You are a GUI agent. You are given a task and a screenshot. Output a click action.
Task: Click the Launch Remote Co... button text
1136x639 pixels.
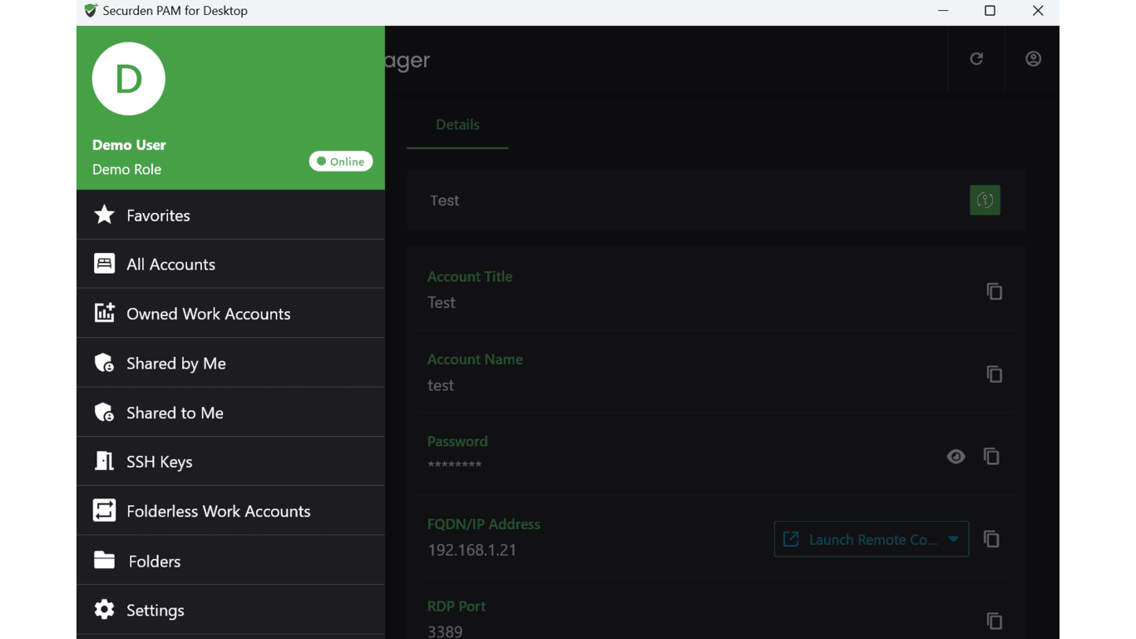coord(873,539)
